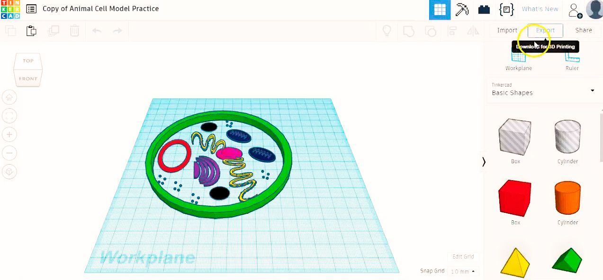The height and width of the screenshot is (280, 603).
Task: Open the Bricks view icon
Action: click(x=484, y=9)
